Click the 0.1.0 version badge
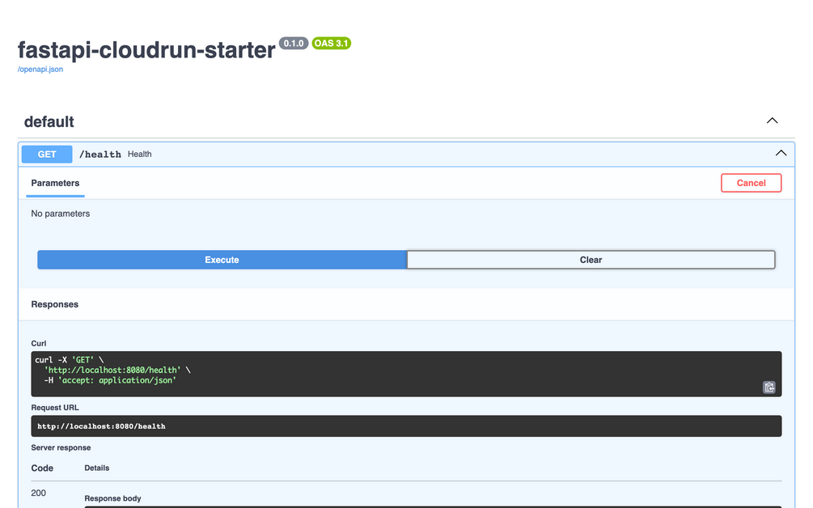The image size is (813, 508). [294, 43]
